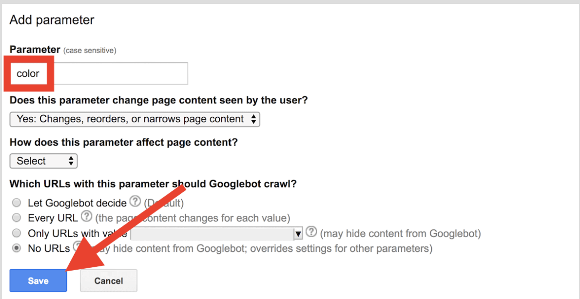Open help icon beside Every URL
The width and height of the screenshot is (580, 299).
86,216
